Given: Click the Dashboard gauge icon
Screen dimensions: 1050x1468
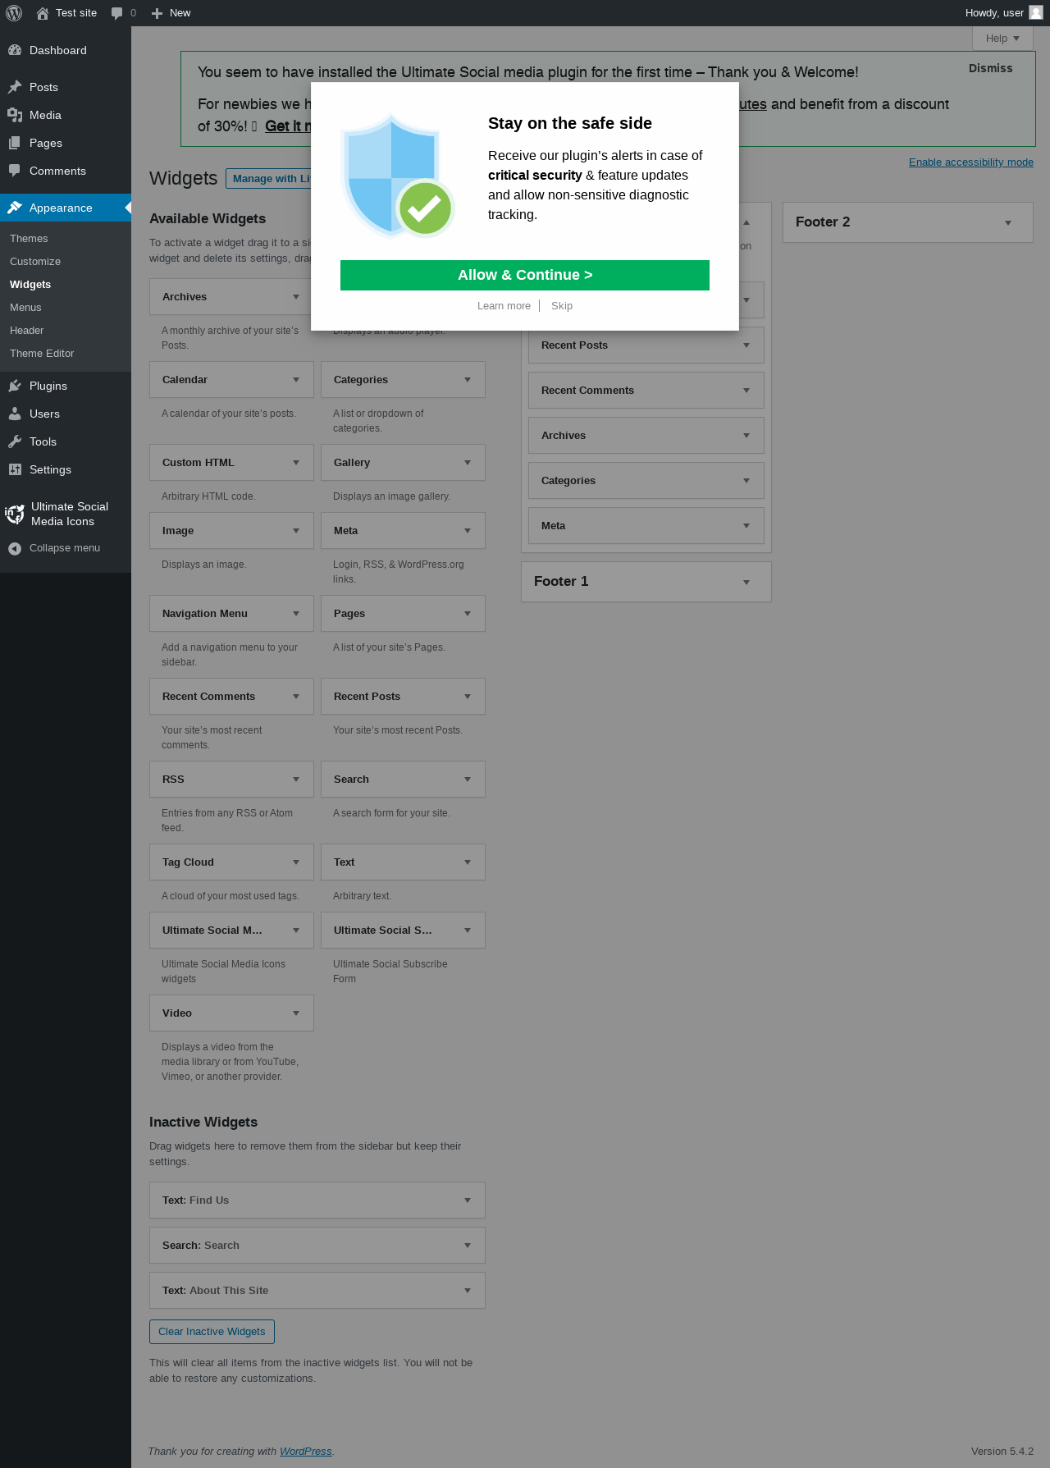Looking at the screenshot, I should 15,50.
